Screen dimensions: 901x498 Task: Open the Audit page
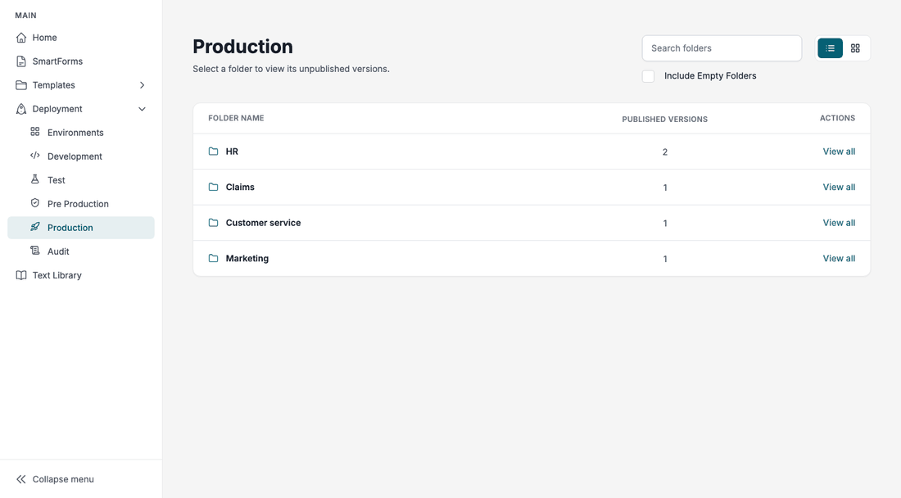[81, 251]
